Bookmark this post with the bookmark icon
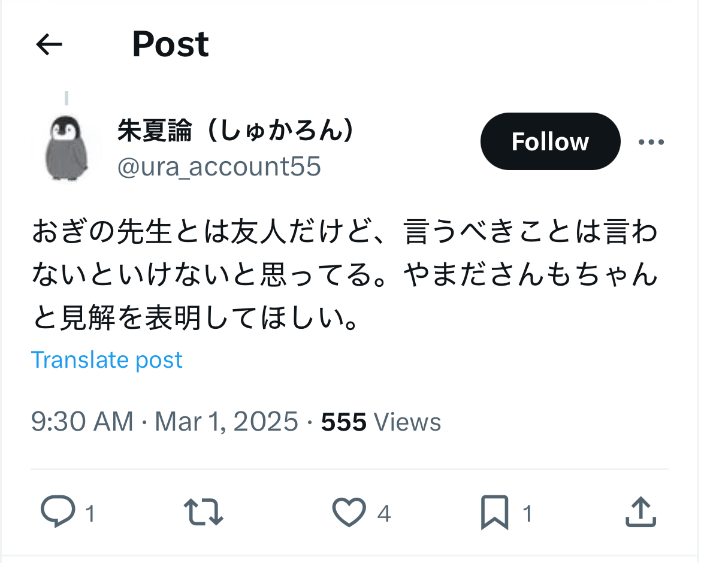 (494, 512)
